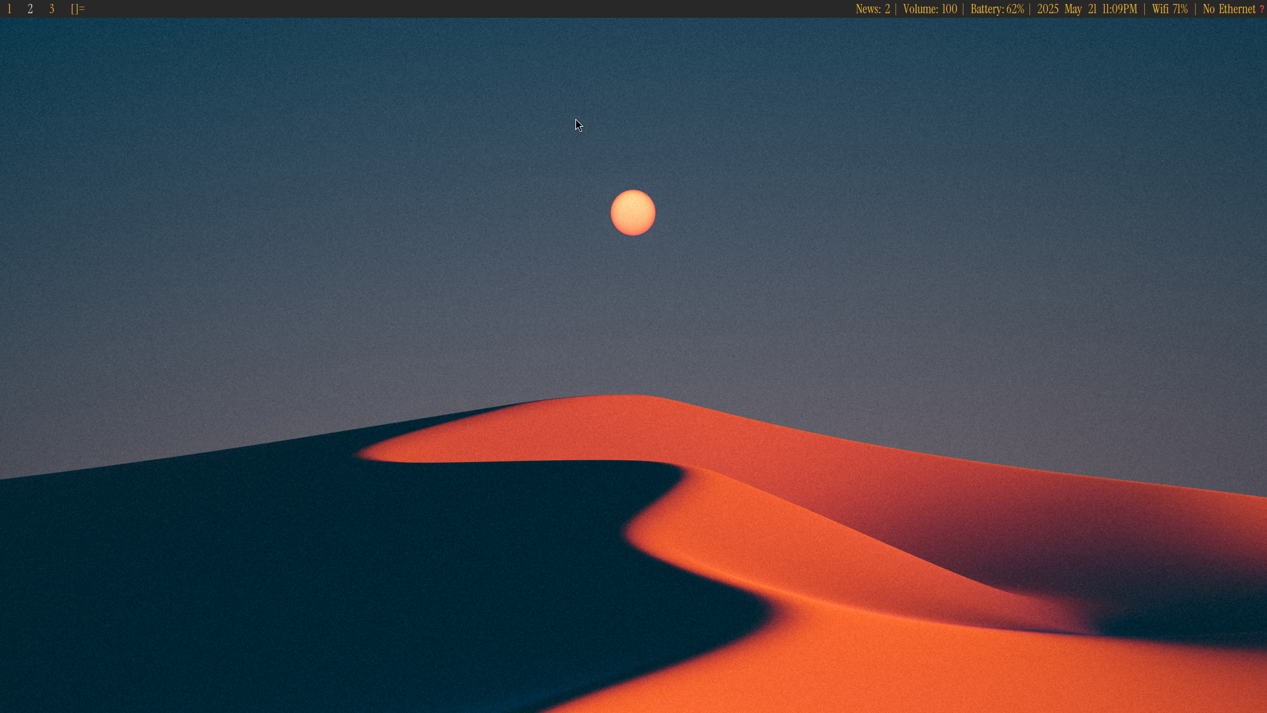Click the No Ethernet status
Viewport: 1267px width, 713px height.
(x=1229, y=9)
